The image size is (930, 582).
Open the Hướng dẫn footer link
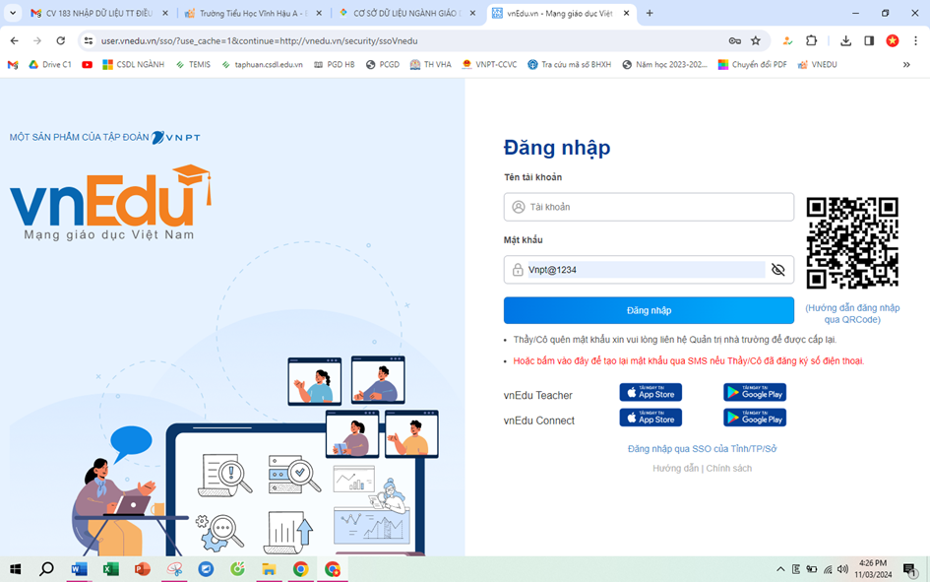[675, 468]
